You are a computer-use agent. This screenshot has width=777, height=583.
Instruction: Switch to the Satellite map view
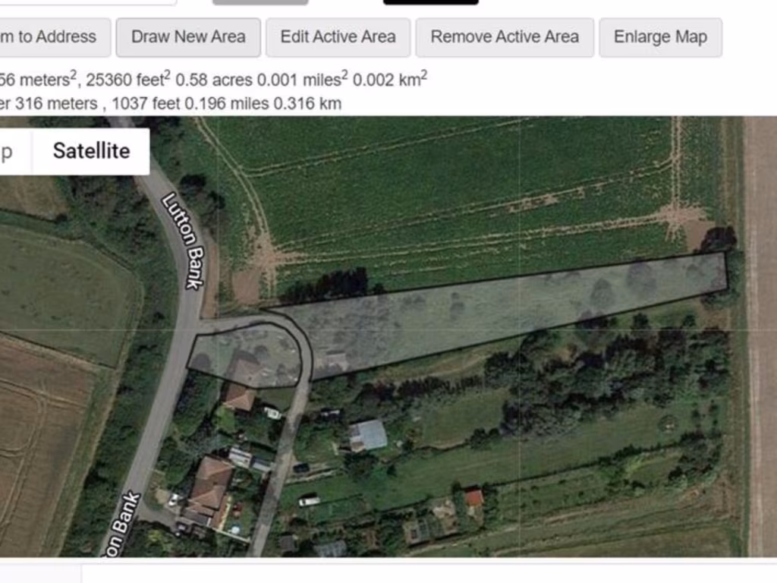(91, 151)
